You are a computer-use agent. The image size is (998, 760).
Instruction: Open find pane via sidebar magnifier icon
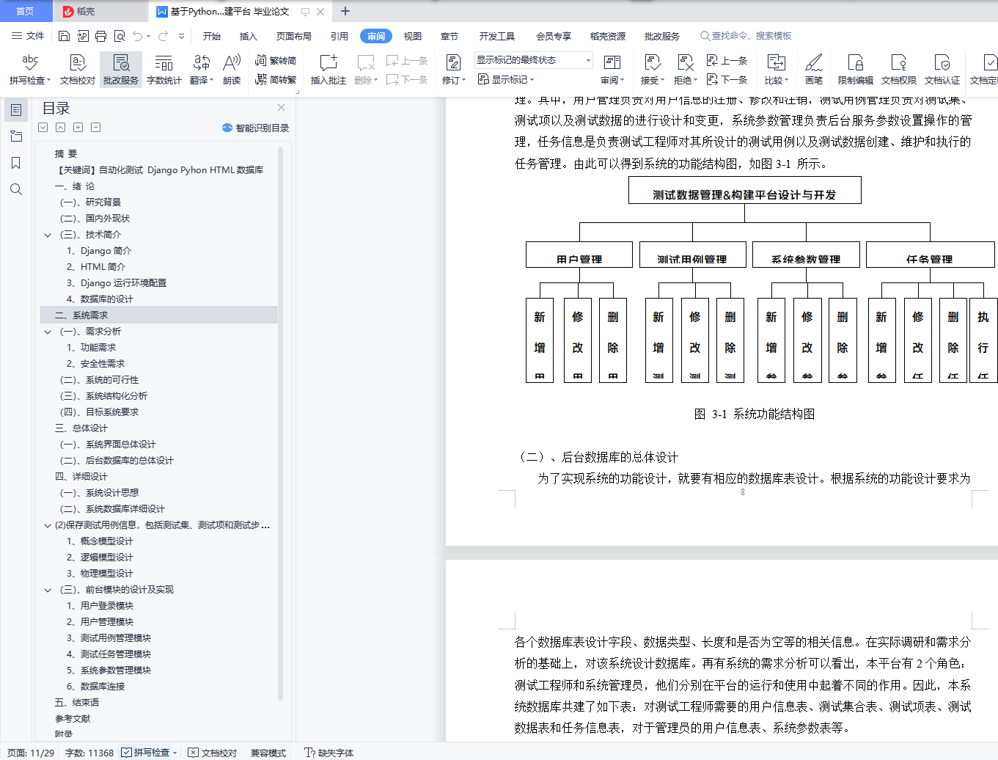[x=16, y=189]
